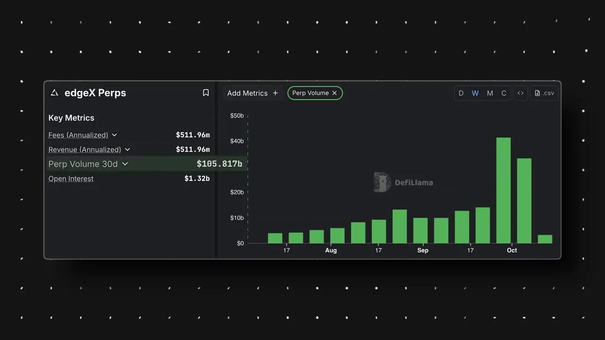
Task: Click the plus icon next to Add Metrics
Action: (275, 93)
